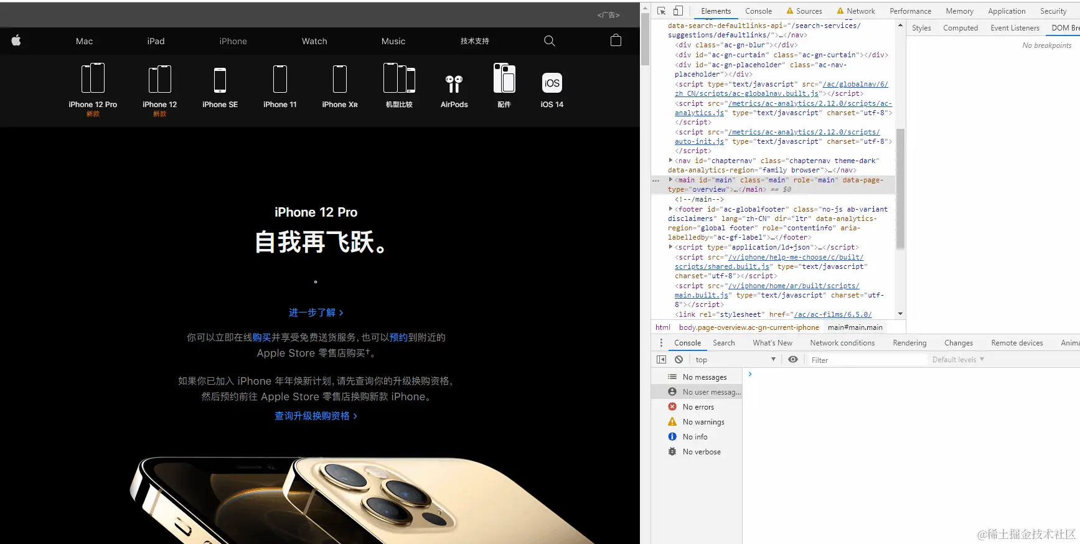Filter by No verbose row
Screen dimensions: 1080x544
[x=697, y=452]
